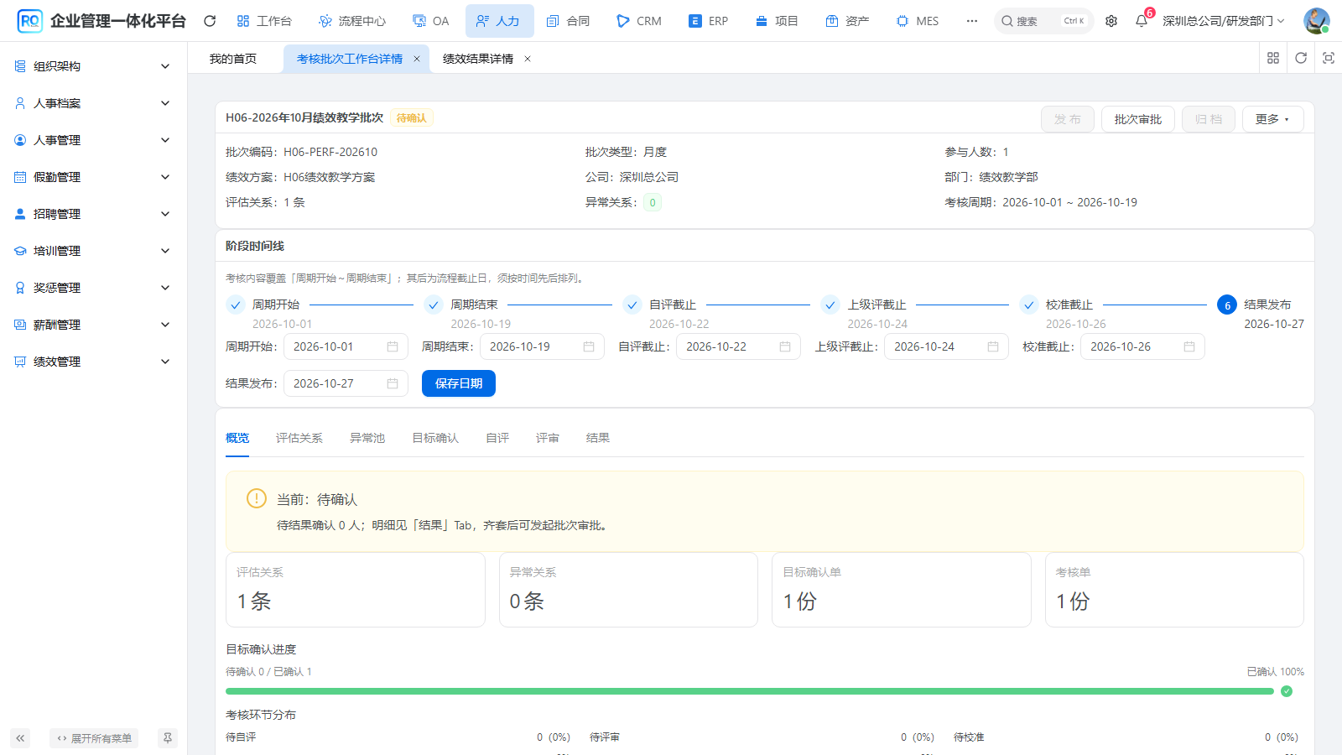Viewport: 1342px width, 755px height.
Task: Open the 更多 dropdown button
Action: [1272, 119]
